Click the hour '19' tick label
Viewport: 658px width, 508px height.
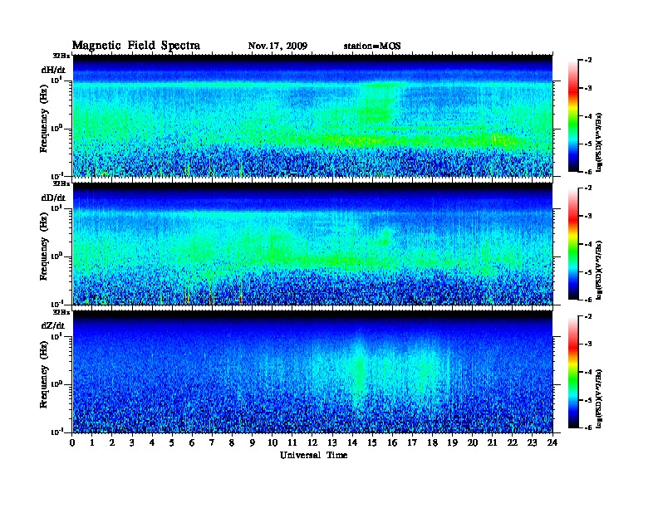[x=452, y=442]
